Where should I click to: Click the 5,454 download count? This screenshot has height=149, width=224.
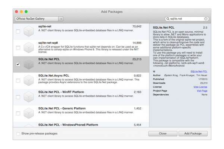point(137,125)
